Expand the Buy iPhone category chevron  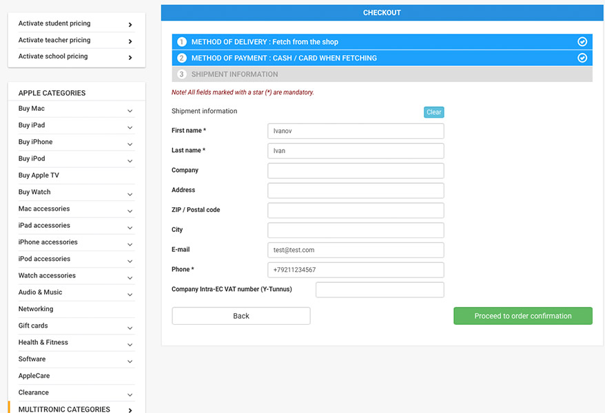point(130,145)
